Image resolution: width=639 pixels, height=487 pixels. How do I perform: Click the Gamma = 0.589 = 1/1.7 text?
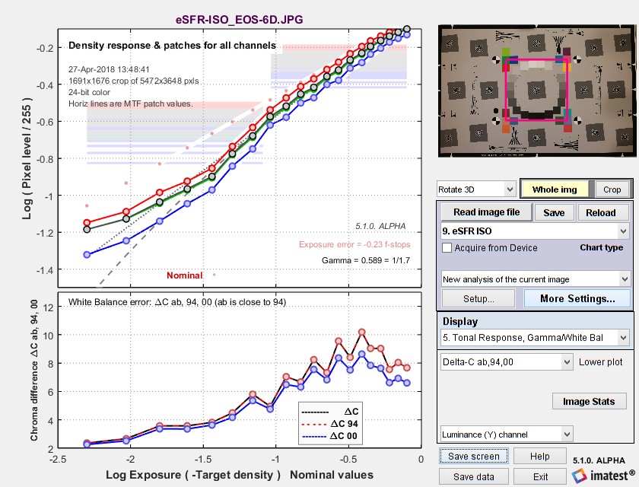click(366, 260)
